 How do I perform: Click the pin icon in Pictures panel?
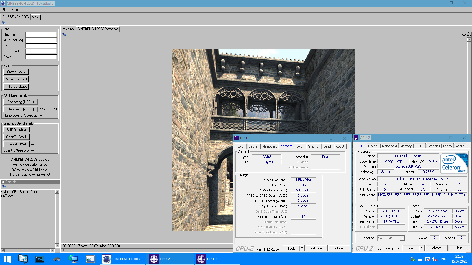click(64, 34)
